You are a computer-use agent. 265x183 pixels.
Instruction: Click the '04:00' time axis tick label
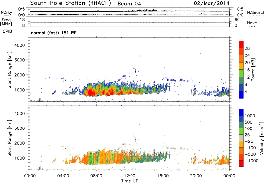tap(63, 176)
